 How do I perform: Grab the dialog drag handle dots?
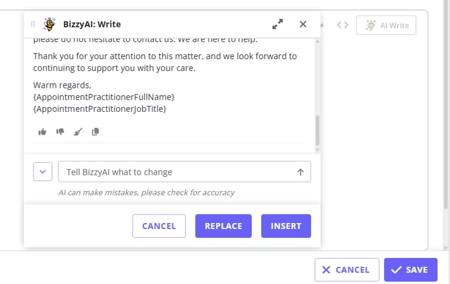tap(33, 24)
